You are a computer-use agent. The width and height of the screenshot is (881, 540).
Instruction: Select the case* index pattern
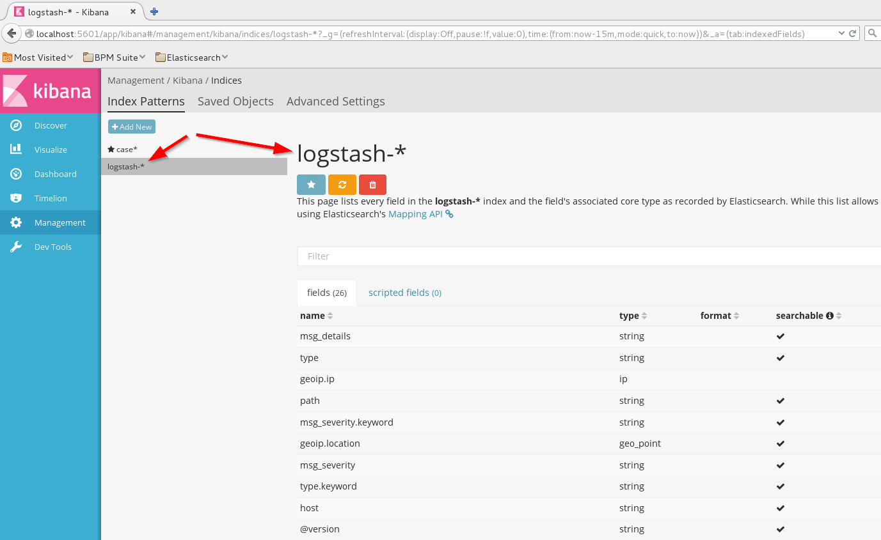(126, 149)
